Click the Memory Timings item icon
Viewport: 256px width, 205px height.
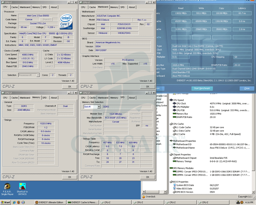tap(174, 161)
